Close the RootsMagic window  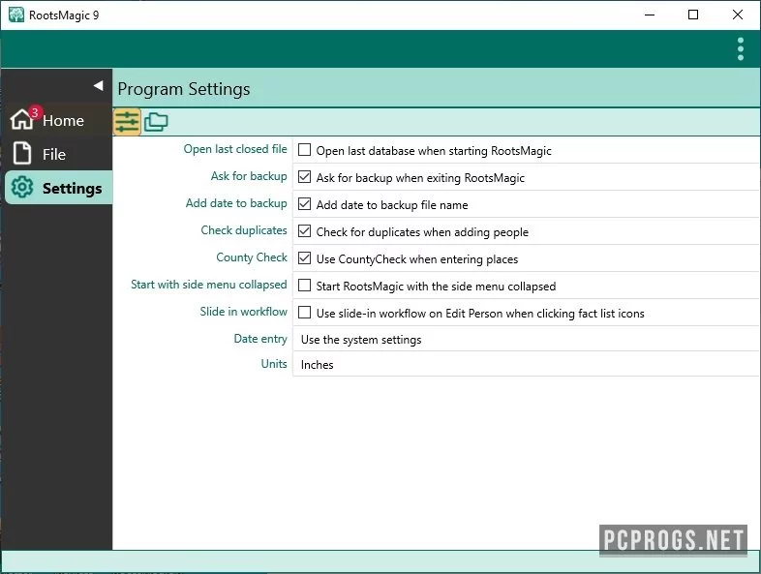[737, 15]
